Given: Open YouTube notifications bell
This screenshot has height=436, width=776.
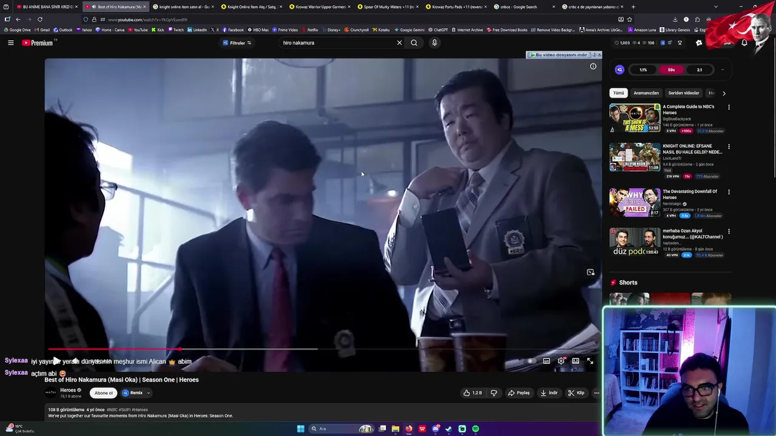Looking at the screenshot, I should tap(744, 43).
